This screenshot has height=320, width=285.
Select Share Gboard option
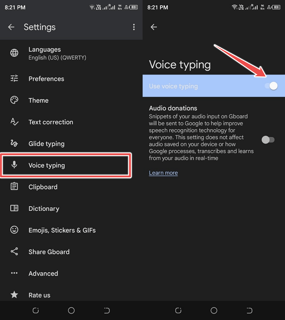(x=71, y=252)
